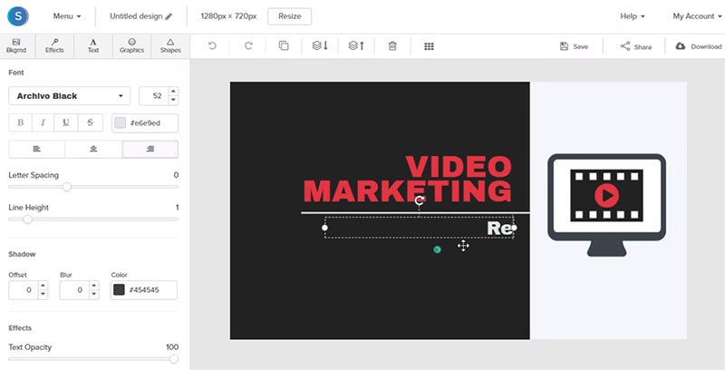
Task: Open the Archivo Black font dropdown
Action: tap(69, 96)
